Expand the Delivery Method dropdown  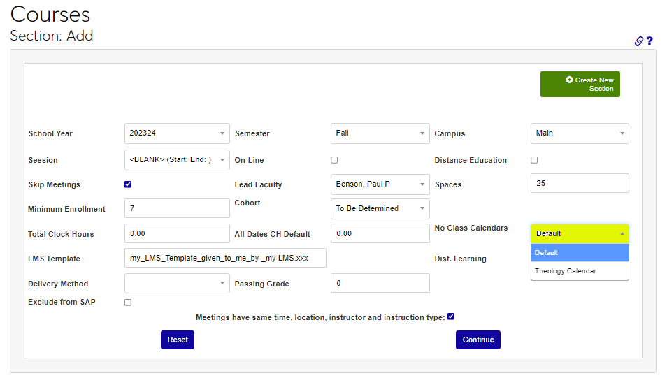click(177, 283)
